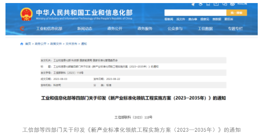Screen dimensions: 262x136
Task: Click the WeChat icon in header
Action: pyautogui.click(x=225, y=4)
